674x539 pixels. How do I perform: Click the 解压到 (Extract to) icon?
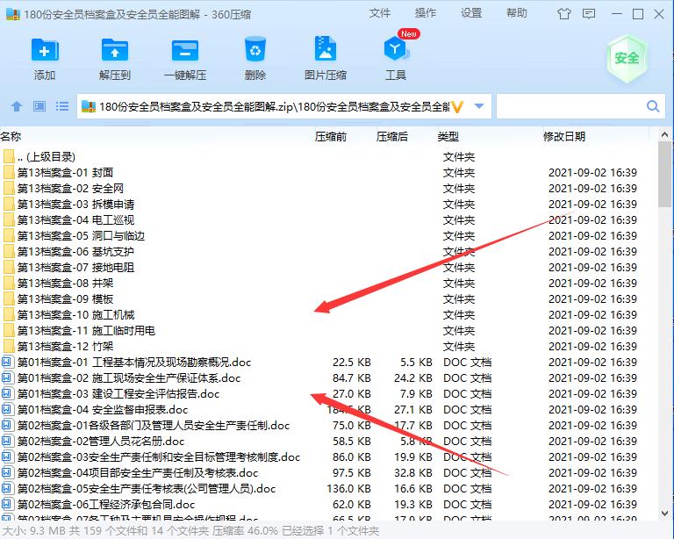(115, 50)
